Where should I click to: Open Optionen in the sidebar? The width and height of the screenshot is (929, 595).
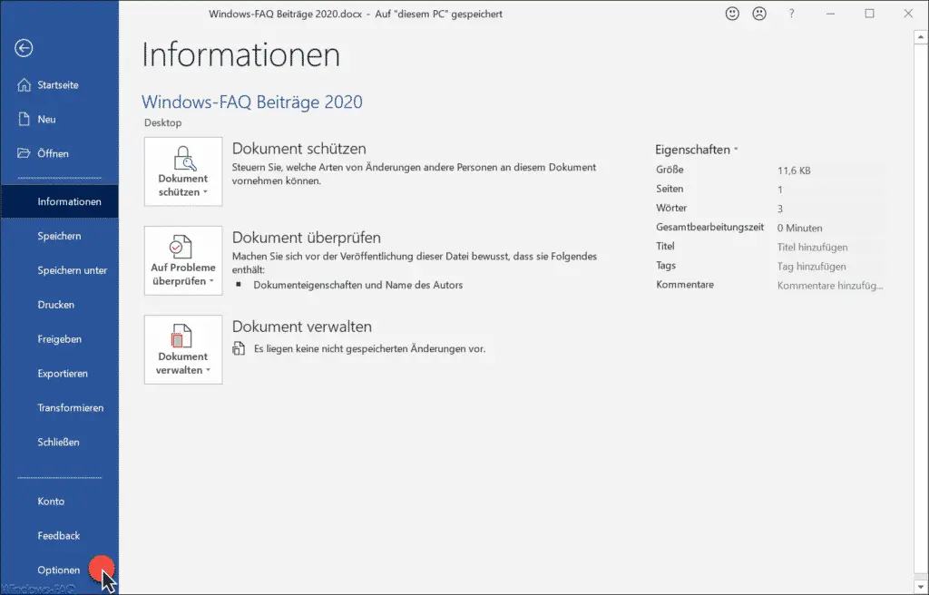pyautogui.click(x=59, y=571)
